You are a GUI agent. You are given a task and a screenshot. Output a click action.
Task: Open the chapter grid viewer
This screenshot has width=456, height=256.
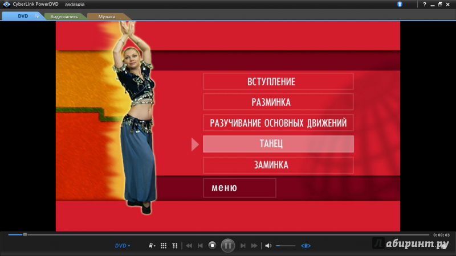click(x=164, y=246)
